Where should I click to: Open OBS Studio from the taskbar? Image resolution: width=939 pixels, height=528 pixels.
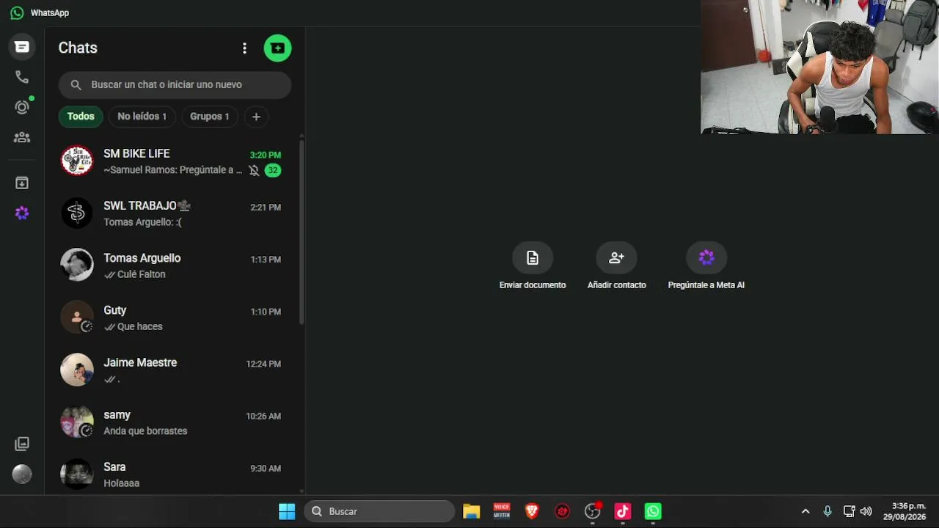(x=593, y=511)
